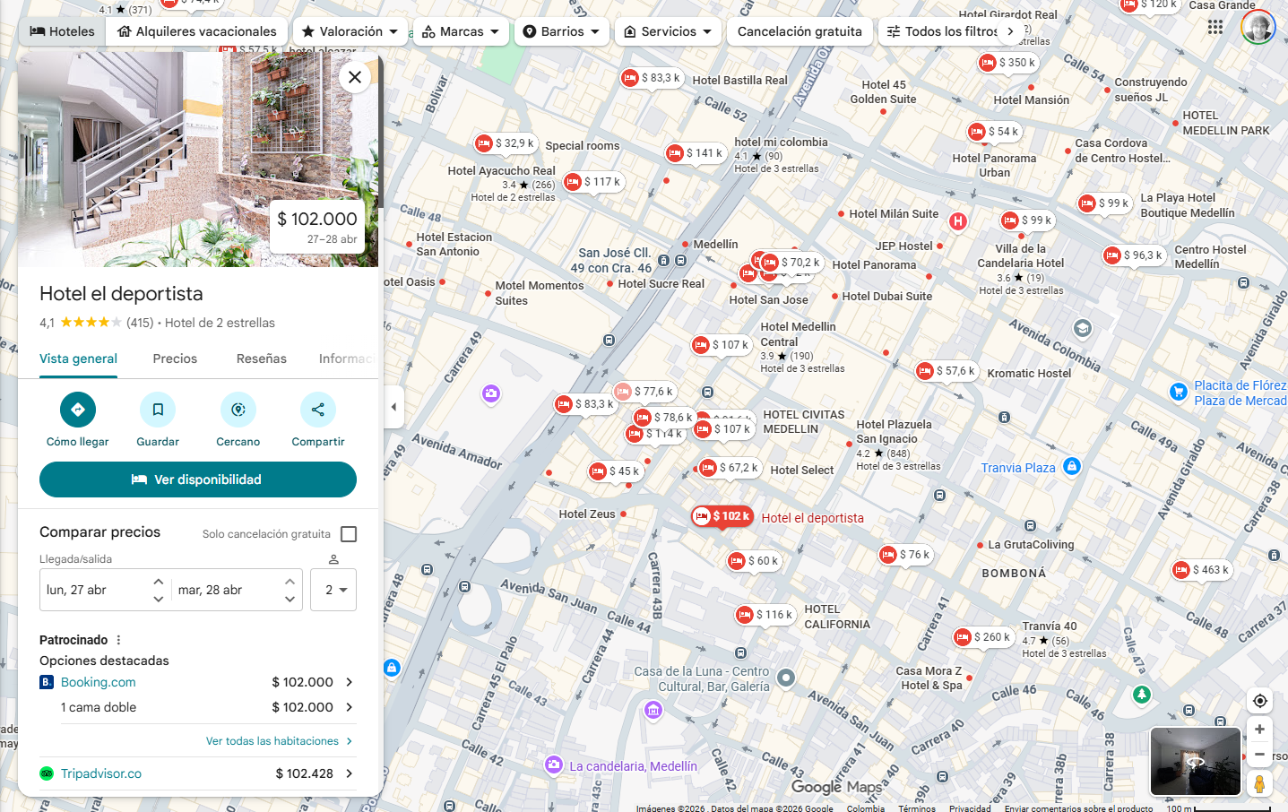Click the Hotel el deportista price marker
1288x812 pixels.
tap(722, 516)
